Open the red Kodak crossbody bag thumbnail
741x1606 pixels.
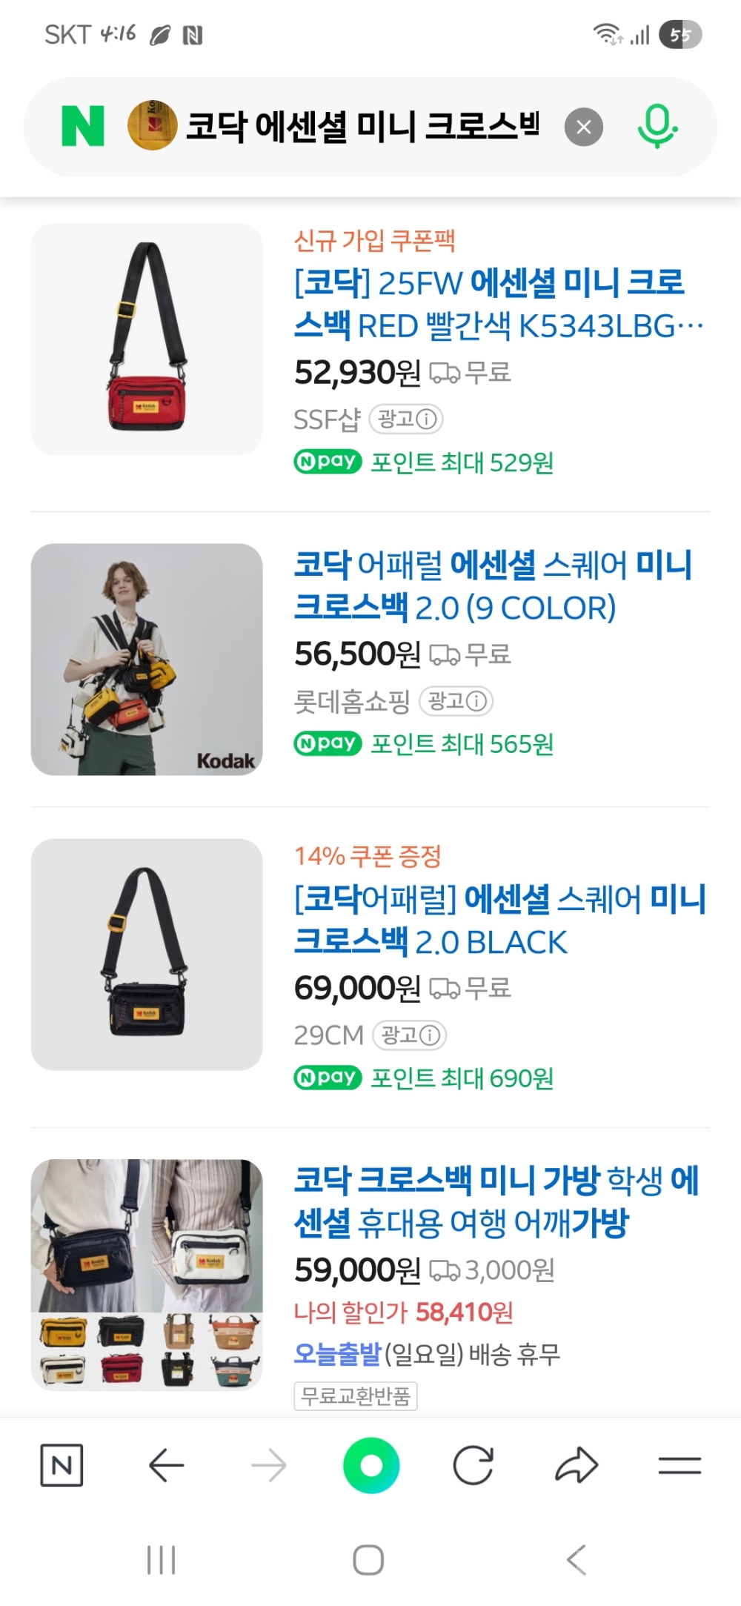pos(147,339)
